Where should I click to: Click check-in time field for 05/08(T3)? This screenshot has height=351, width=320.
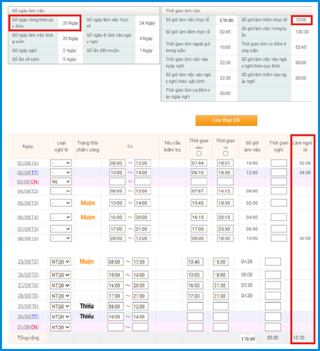tap(198, 203)
